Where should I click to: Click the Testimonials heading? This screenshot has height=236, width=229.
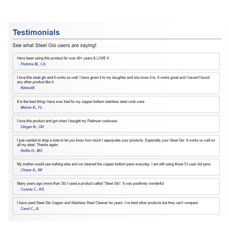(36, 32)
